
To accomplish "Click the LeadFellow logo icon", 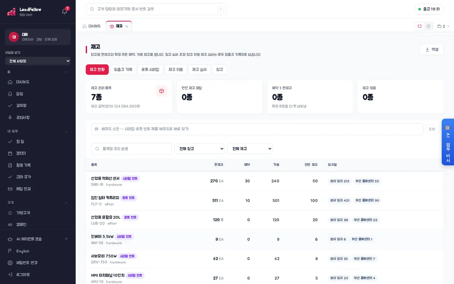I will (11, 12).
